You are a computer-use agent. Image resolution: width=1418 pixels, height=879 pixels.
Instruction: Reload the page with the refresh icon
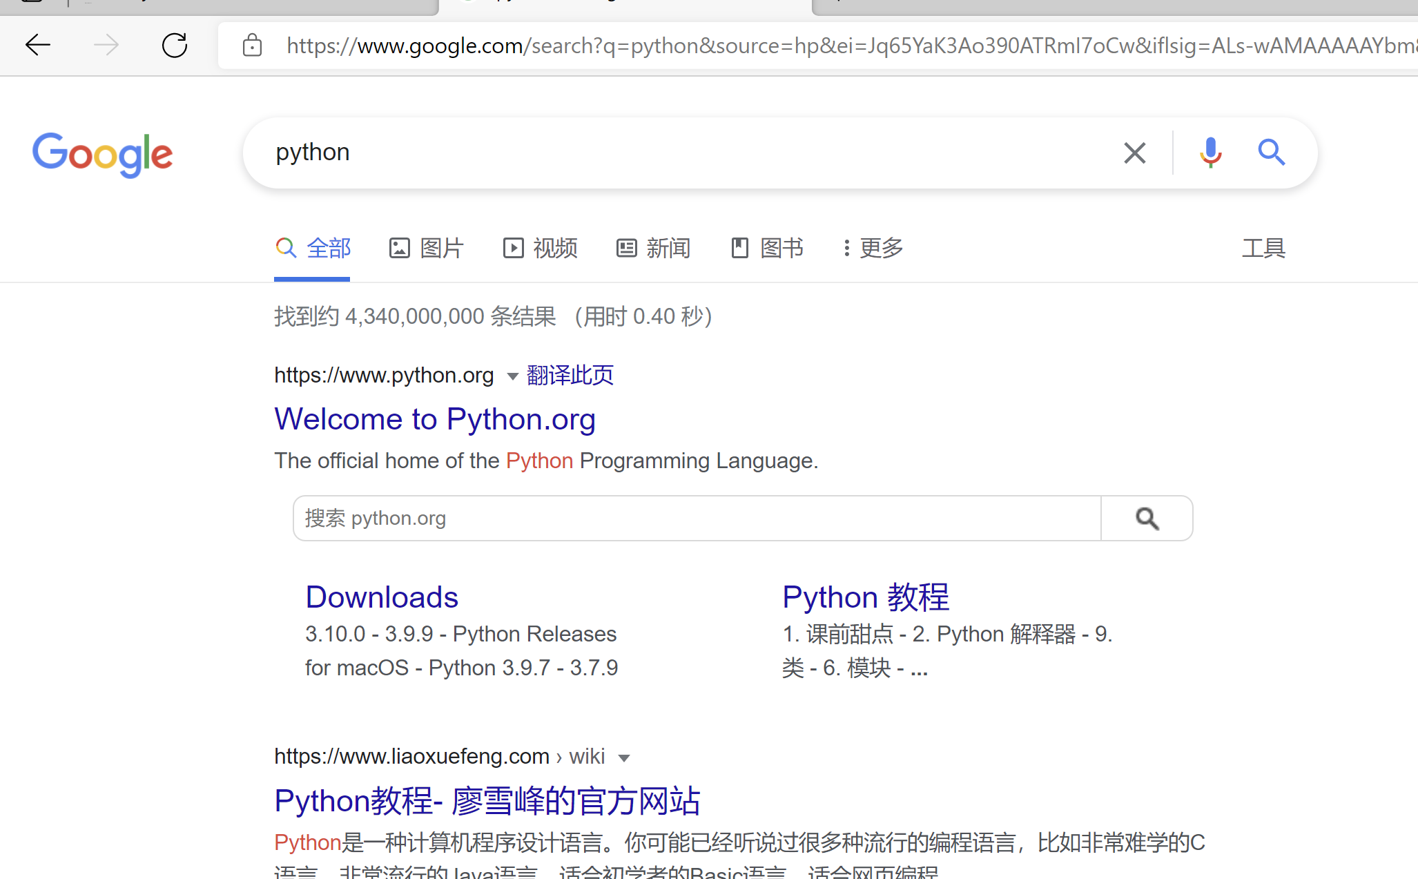click(175, 46)
